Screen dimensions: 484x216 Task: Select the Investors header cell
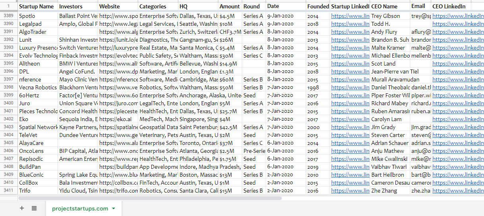click(x=78, y=6)
